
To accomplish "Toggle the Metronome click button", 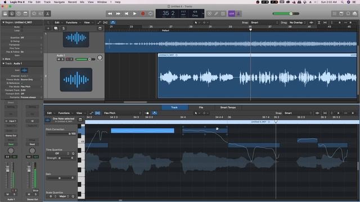I will pos(238,13).
